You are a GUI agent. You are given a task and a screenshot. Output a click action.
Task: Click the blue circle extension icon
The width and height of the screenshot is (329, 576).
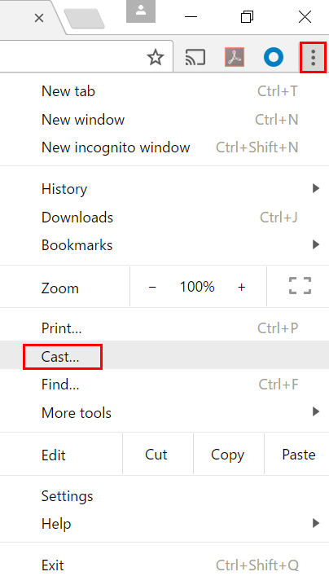coord(274,58)
